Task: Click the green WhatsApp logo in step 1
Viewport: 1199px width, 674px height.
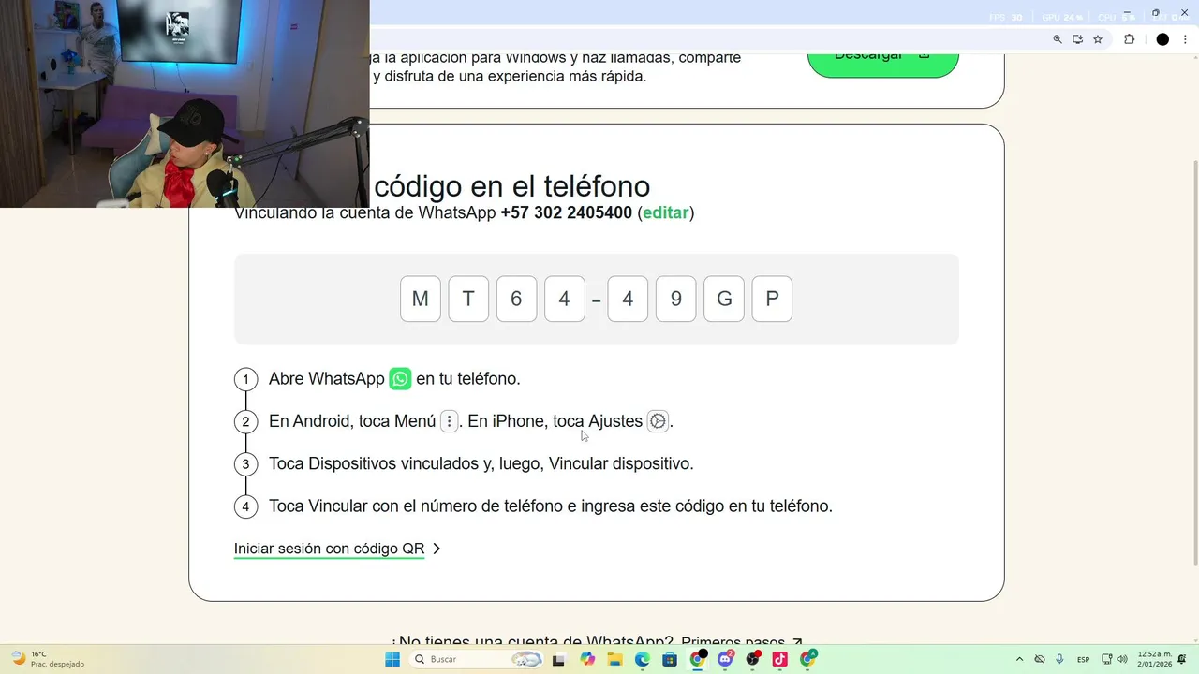Action: click(400, 379)
